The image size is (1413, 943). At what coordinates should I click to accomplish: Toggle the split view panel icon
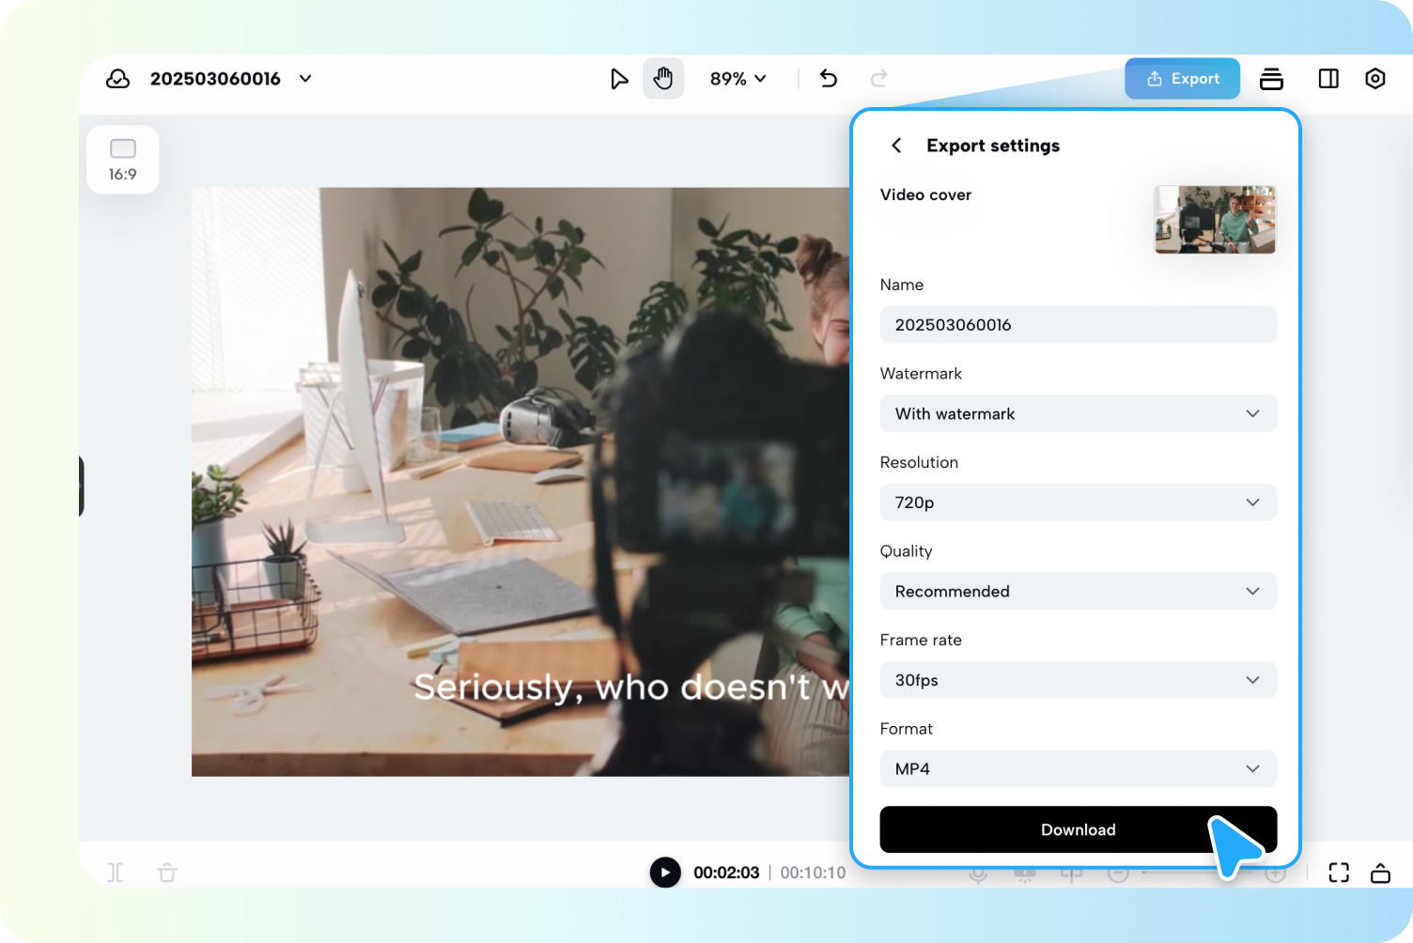coord(1328,78)
